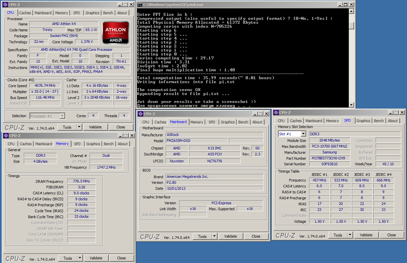Viewport: 407px width, 263px height.
Task: Click Close button in the Athlon X4 CPU window
Action: click(121, 127)
